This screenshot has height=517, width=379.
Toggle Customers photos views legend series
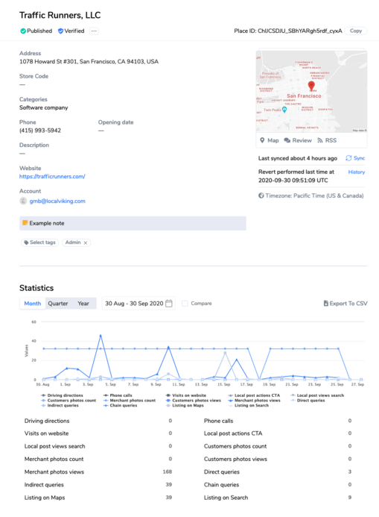pyautogui.click(x=194, y=401)
